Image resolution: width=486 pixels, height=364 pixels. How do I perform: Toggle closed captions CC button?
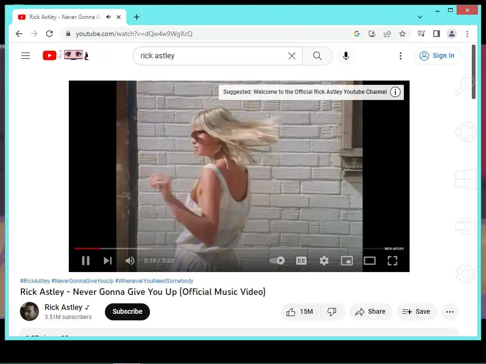click(x=301, y=261)
